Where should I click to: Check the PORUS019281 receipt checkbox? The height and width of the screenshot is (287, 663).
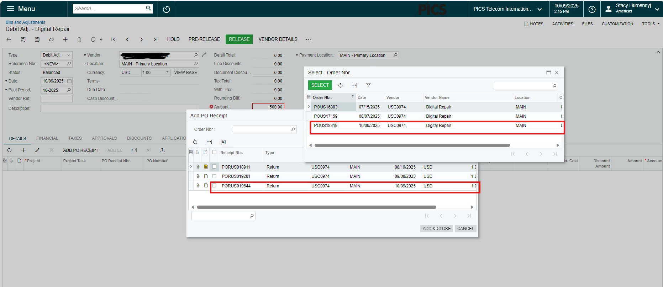coord(214,176)
